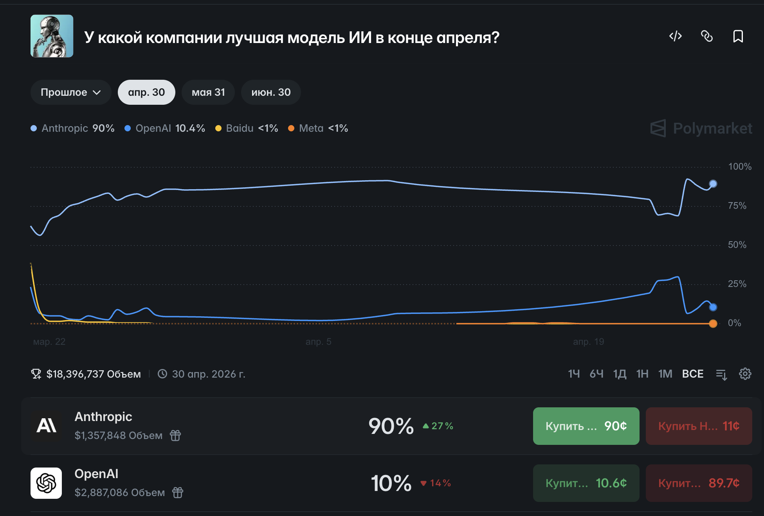Click the Polymarket logo watermark
Screen dimensions: 764x516
coord(701,129)
